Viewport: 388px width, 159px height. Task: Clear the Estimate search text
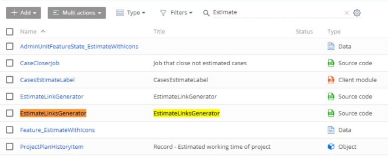click(x=347, y=13)
